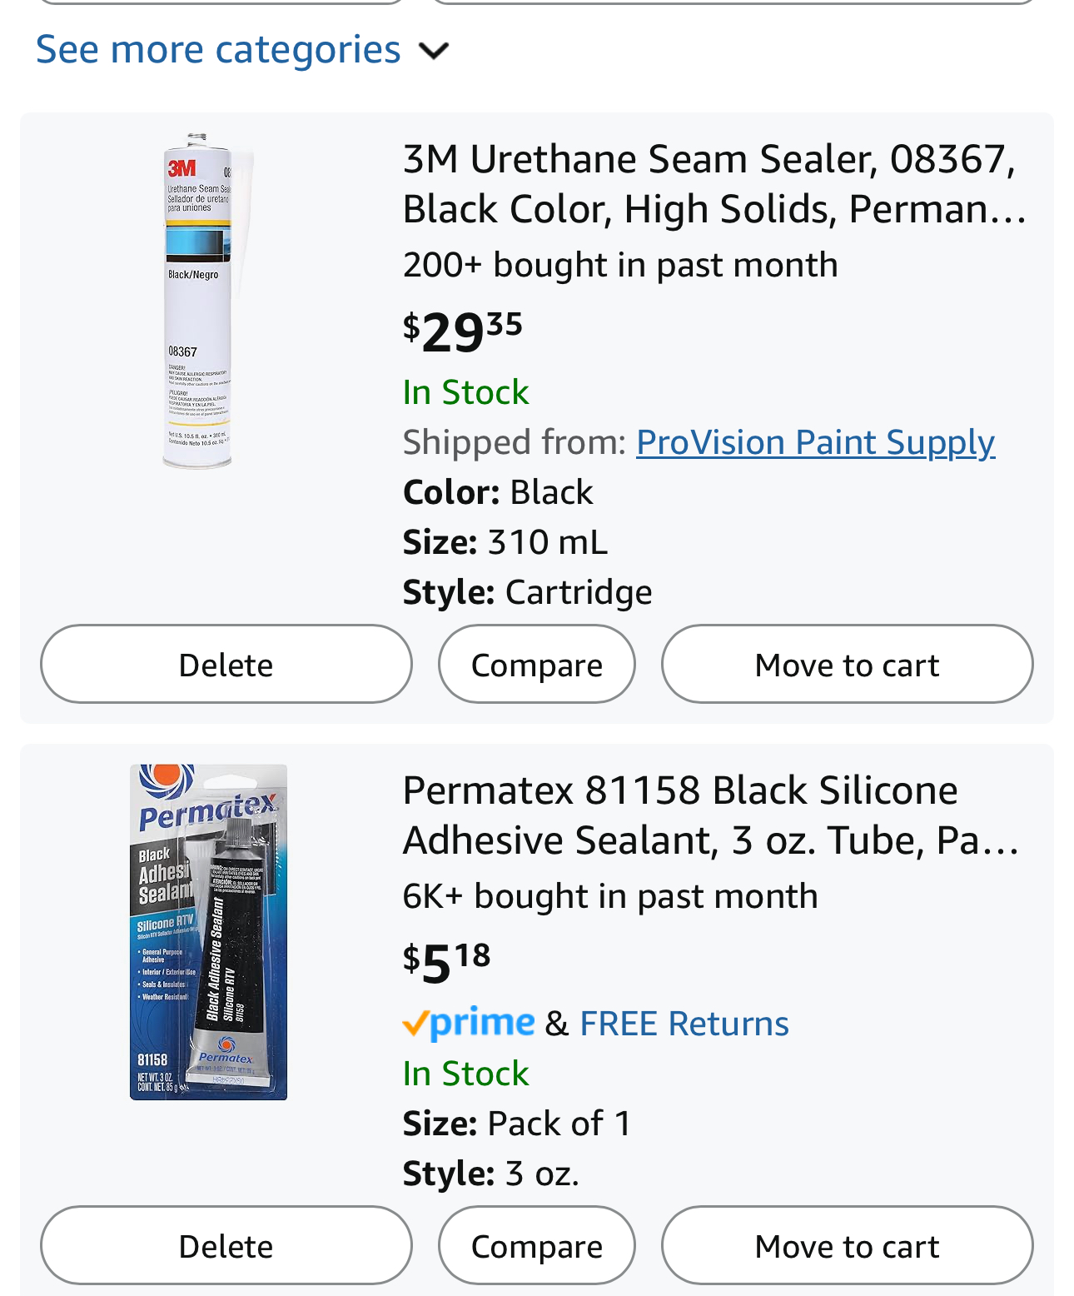
Task: Click the Prime logo icon
Action: pyautogui.click(x=469, y=1023)
